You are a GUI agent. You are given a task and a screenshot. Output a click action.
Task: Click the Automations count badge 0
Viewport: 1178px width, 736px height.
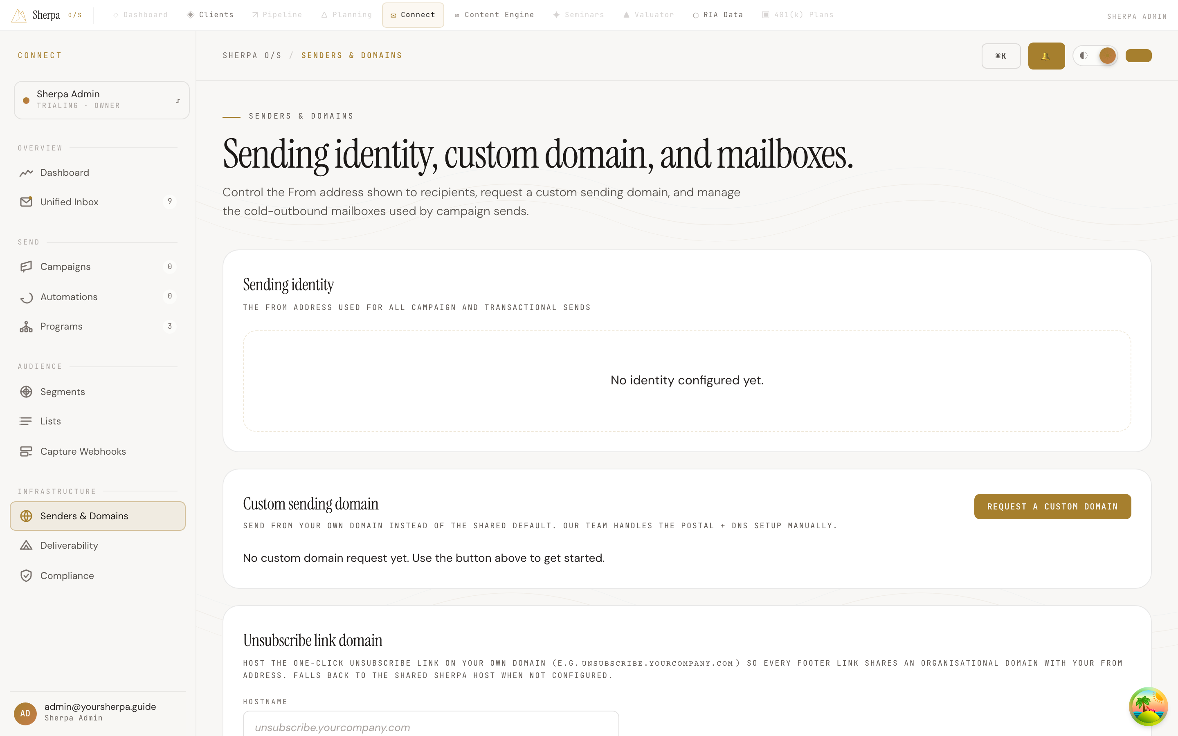pyautogui.click(x=169, y=296)
